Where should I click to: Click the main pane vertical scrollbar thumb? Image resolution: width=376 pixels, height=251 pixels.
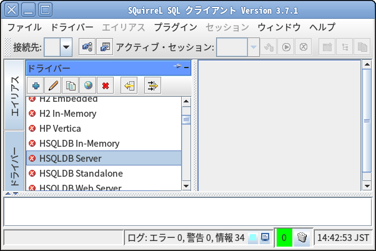(x=367, y=121)
